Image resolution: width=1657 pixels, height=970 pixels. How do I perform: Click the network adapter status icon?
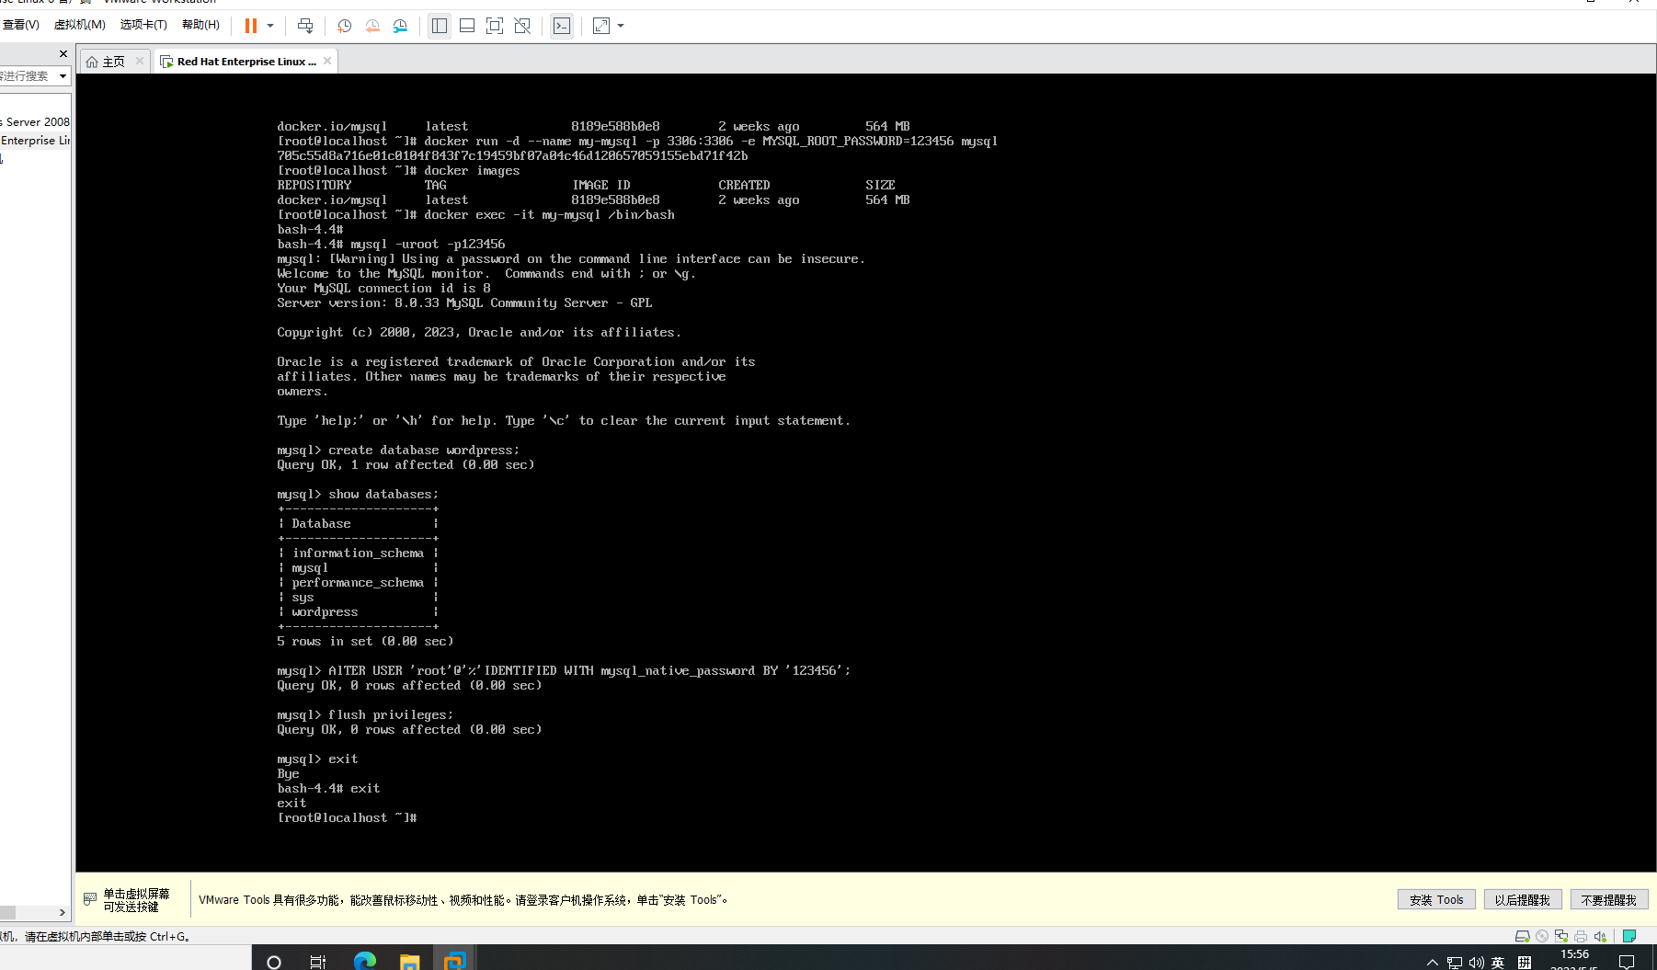1561,936
